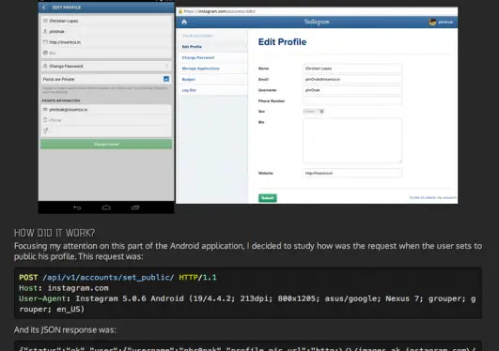Viewport: 499px width, 351px height.
Task: Tap the globe icon beside the Android Bio field
Action: pos(45,53)
